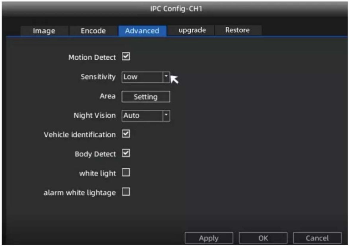Click the Low sensitivity value field
This screenshot has height=246, width=349.
point(142,77)
